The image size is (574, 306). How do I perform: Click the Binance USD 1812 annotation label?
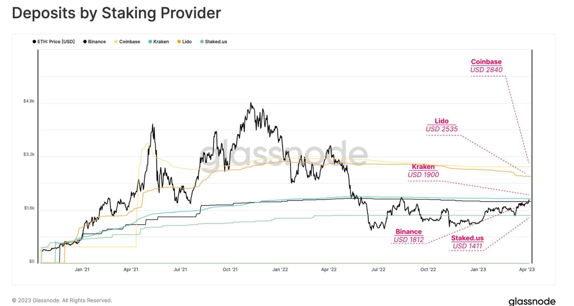pyautogui.click(x=409, y=236)
